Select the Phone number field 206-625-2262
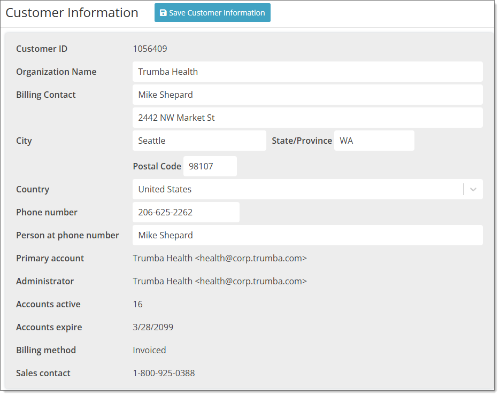The width and height of the screenshot is (500, 396). point(186,212)
